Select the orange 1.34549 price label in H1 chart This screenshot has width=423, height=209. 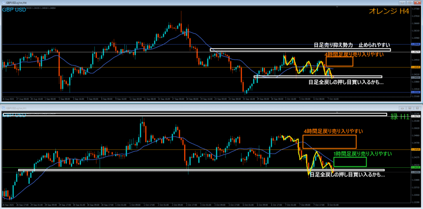pyautogui.click(x=415, y=150)
